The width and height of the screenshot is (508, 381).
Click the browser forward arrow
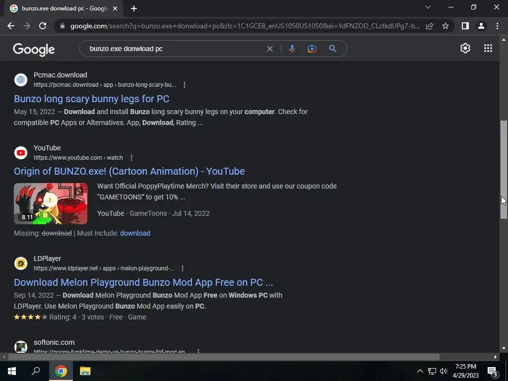click(x=27, y=26)
